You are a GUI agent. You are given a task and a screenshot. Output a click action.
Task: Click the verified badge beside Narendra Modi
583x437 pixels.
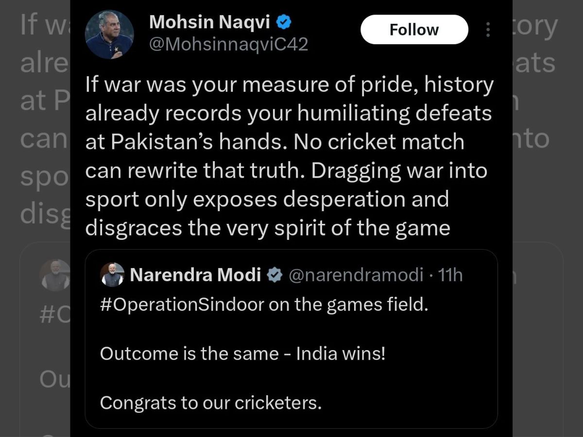click(275, 275)
